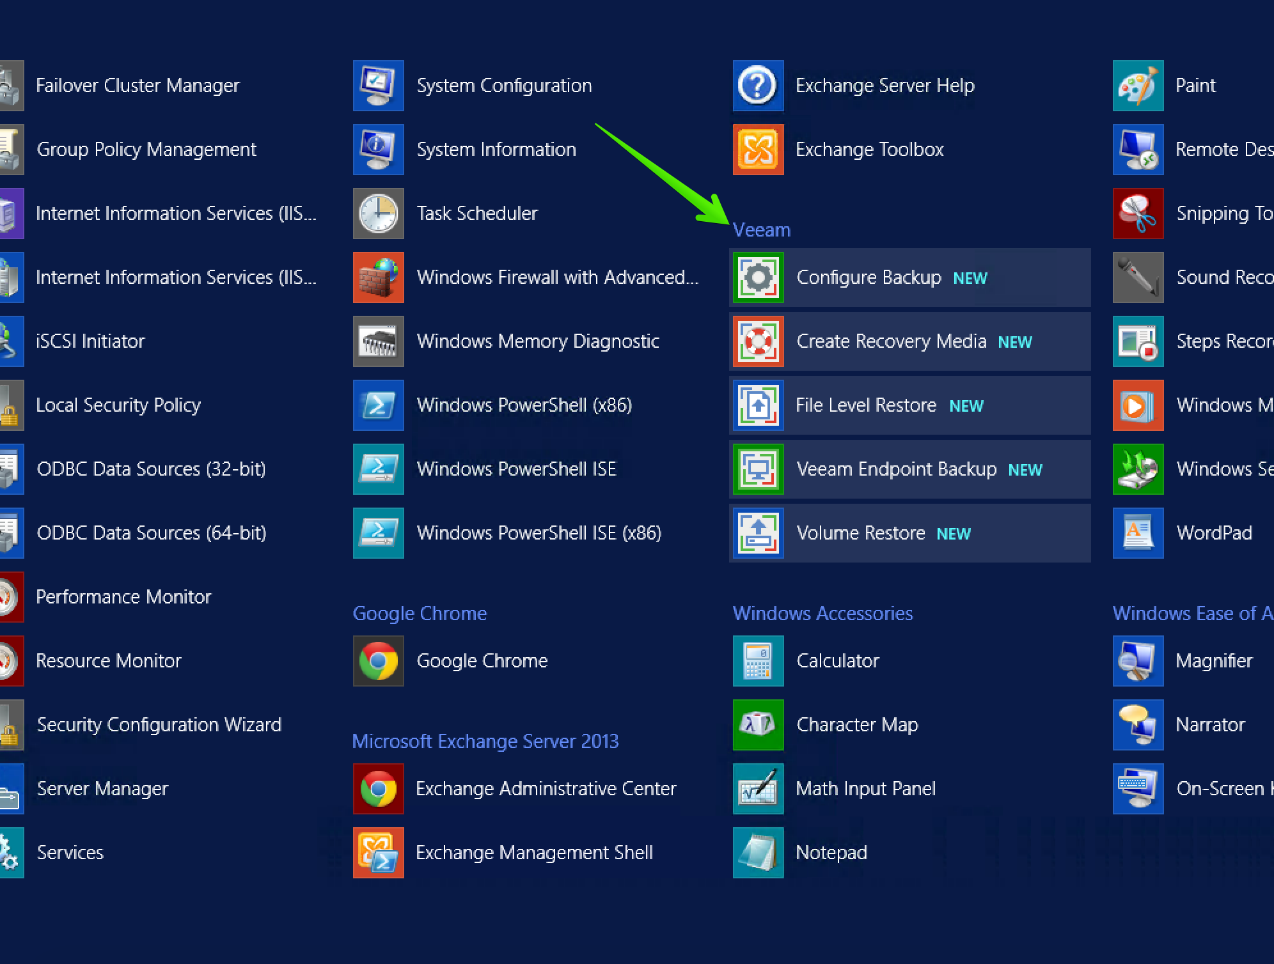Screen dimensions: 1274x964
Task: Select the Windows Accessories group header
Action: (x=822, y=614)
